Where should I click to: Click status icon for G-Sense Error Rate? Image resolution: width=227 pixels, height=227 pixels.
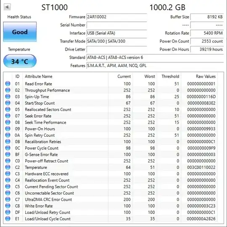pyautogui.click(x=8, y=154)
